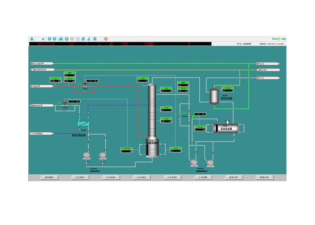
Task: Click the left pump of P105A/B
Action: [194, 163]
